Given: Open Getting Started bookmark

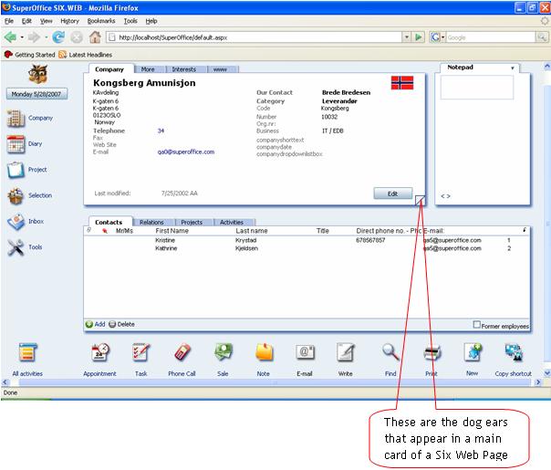Looking at the screenshot, I should tap(30, 55).
